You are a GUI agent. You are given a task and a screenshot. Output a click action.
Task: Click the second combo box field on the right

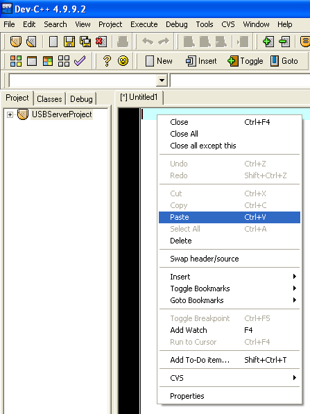(x=240, y=80)
